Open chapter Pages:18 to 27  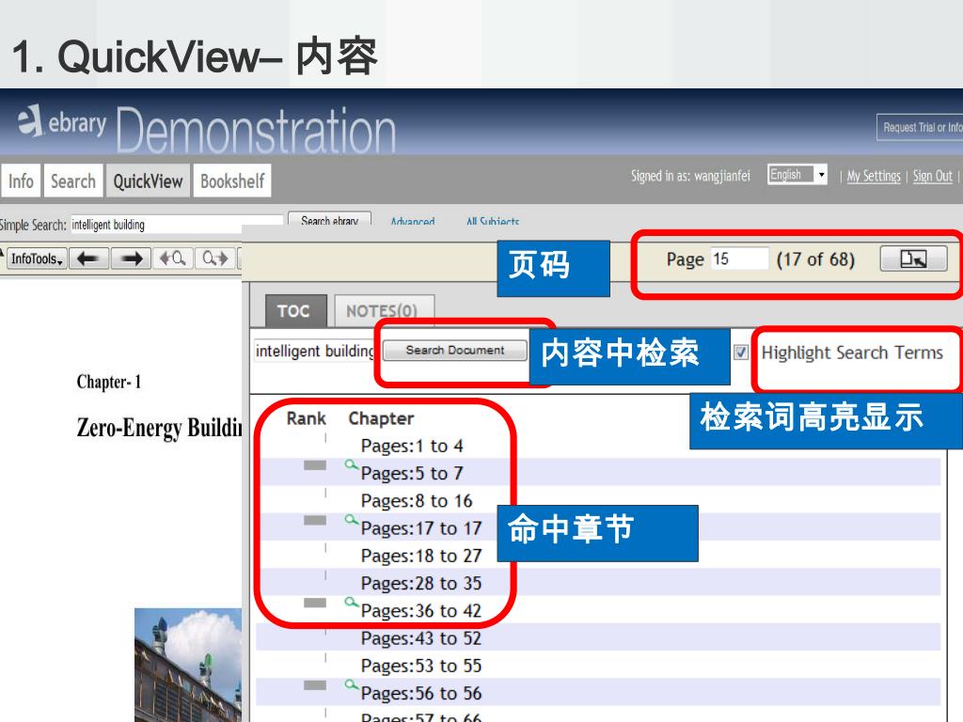click(421, 556)
